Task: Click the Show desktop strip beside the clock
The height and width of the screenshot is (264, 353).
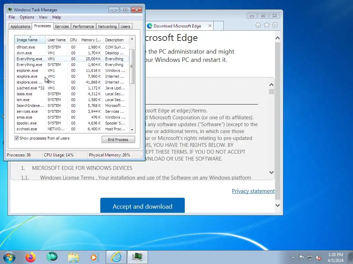Action: [x=350, y=257]
